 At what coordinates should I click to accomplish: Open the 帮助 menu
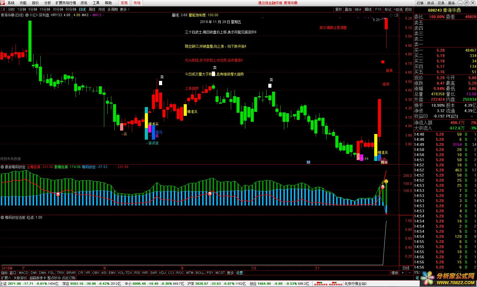(108, 3)
